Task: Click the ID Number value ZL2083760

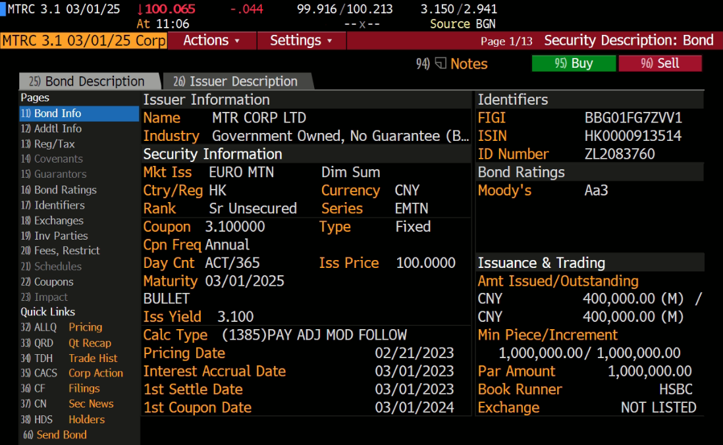Action: click(619, 154)
